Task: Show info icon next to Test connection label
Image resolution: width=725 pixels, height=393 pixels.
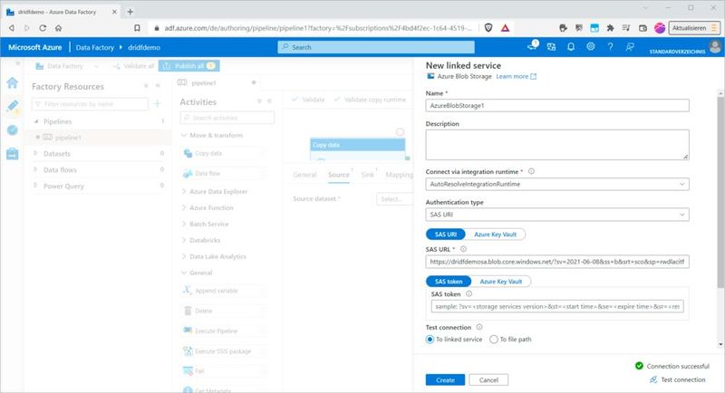Action: pos(479,327)
